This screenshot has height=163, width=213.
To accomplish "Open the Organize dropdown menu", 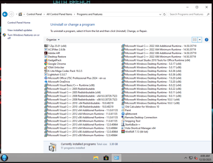I will [53, 40].
